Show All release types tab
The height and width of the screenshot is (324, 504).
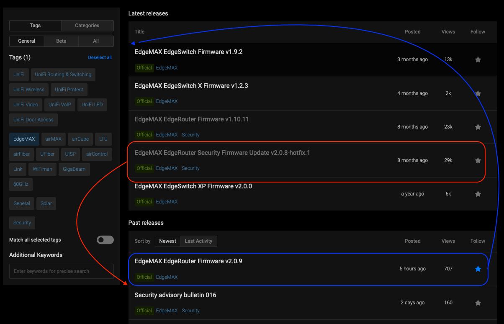(96, 41)
